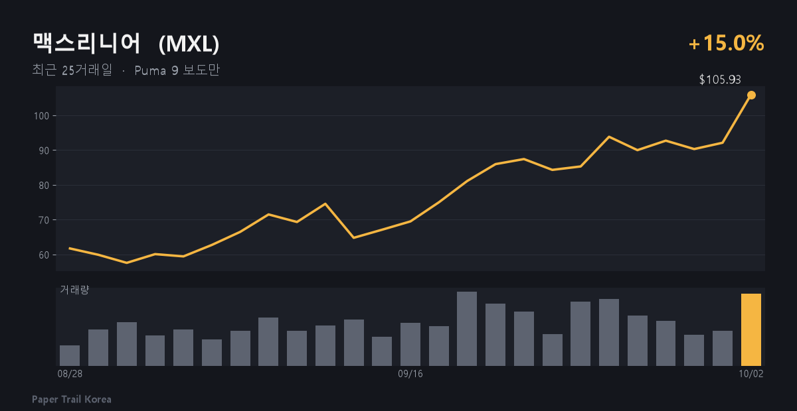The image size is (797, 411).
Task: Click the $105.93 price label
Action: click(720, 80)
